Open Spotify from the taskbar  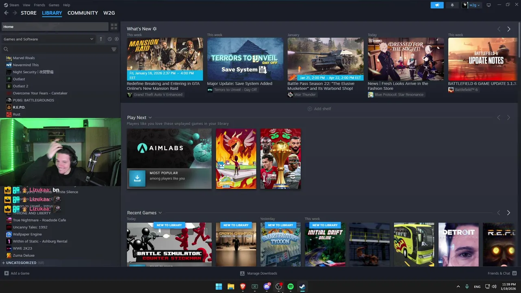291,286
